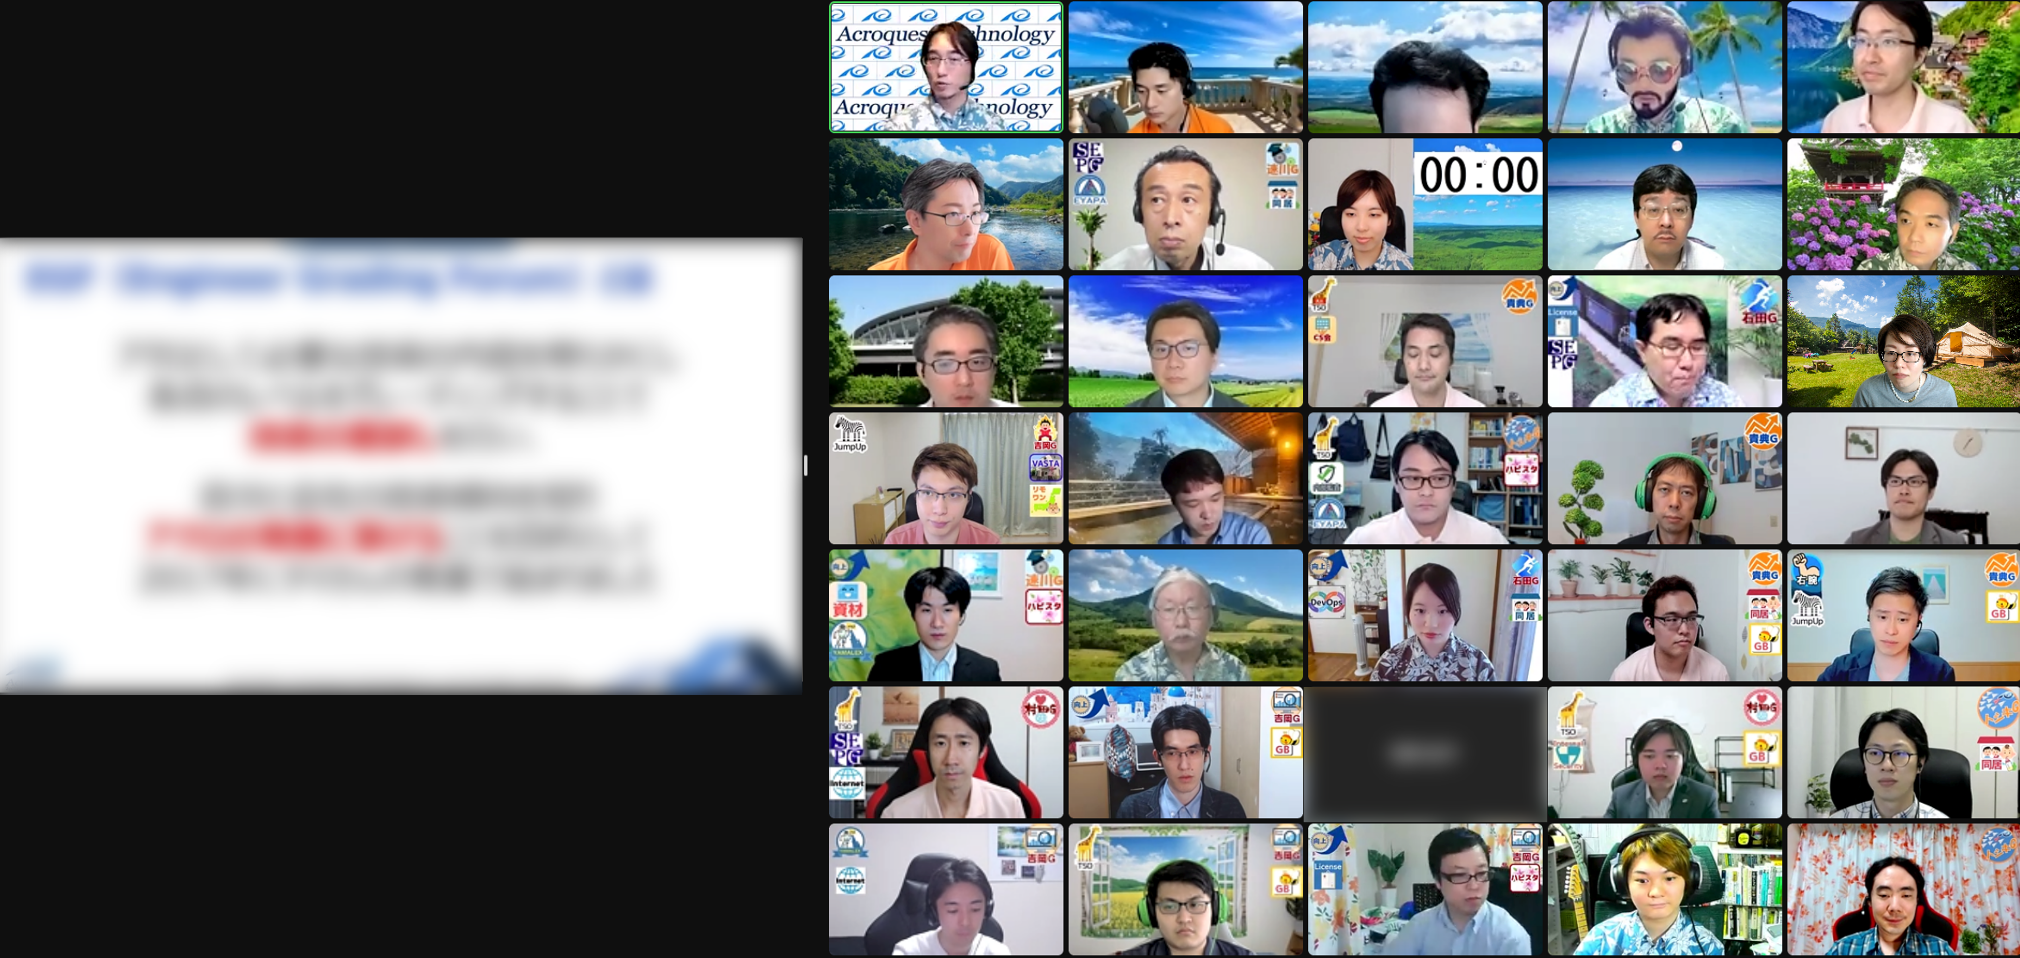
Task: Select the man with stadium background
Action: pos(946,341)
